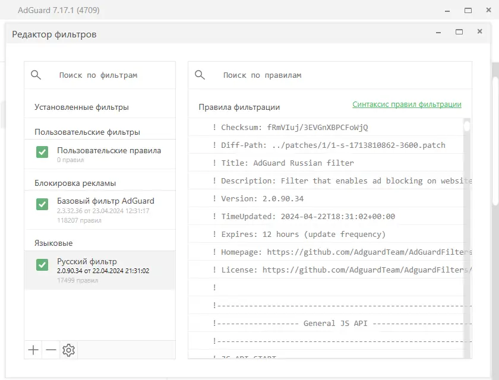
Task: Toggle Базовый фильтр AdGuard checkbox
Action: pos(42,204)
